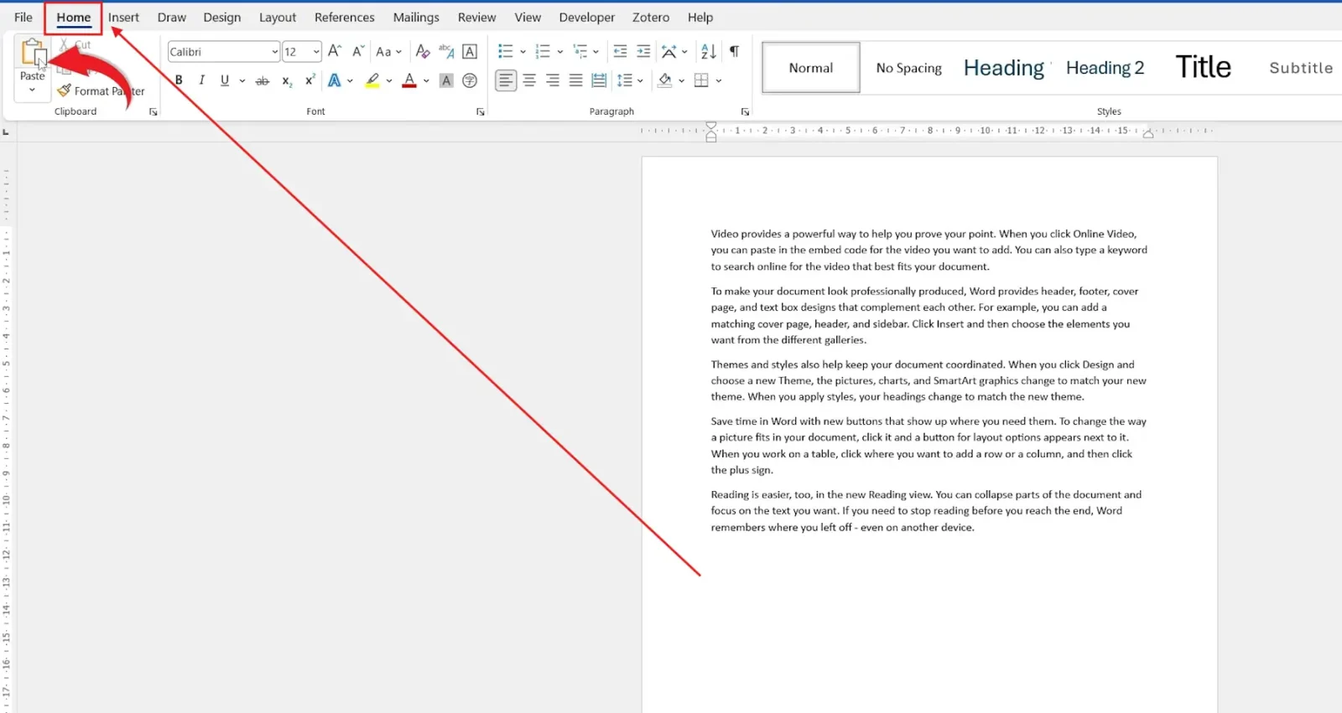This screenshot has width=1342, height=713.
Task: Open the underline style dropdown arrow
Action: (242, 80)
